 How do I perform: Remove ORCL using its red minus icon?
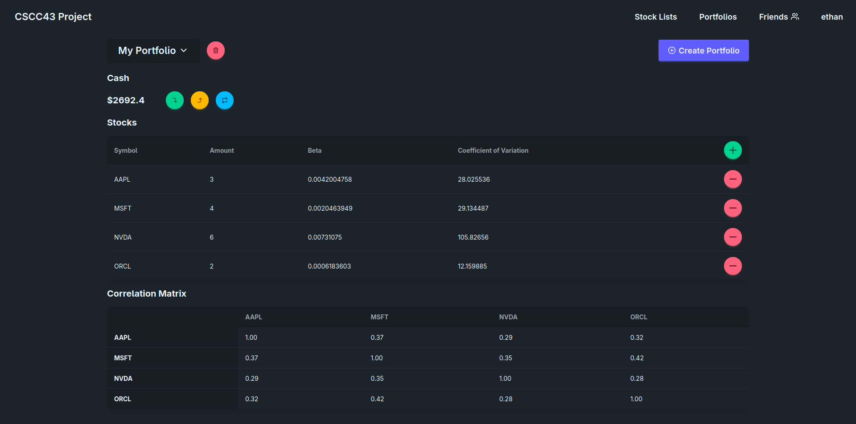(x=733, y=266)
